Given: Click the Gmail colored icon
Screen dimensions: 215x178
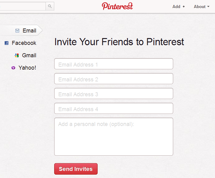Looking at the screenshot, I should coord(17,55).
